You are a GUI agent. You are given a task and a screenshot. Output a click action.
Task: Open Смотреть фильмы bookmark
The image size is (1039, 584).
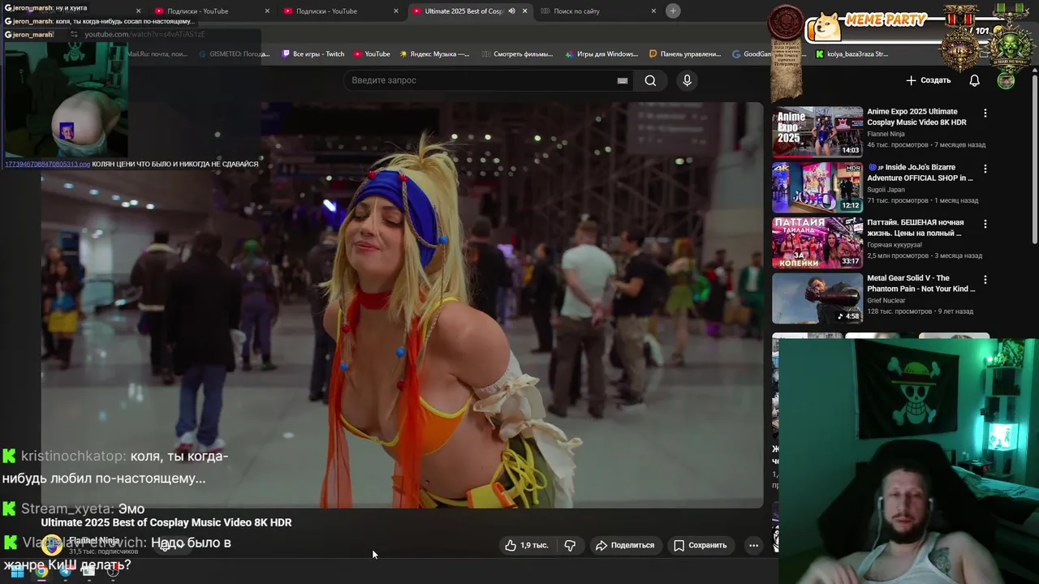tap(516, 54)
